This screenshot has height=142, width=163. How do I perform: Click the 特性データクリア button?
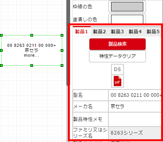[x=118, y=56]
